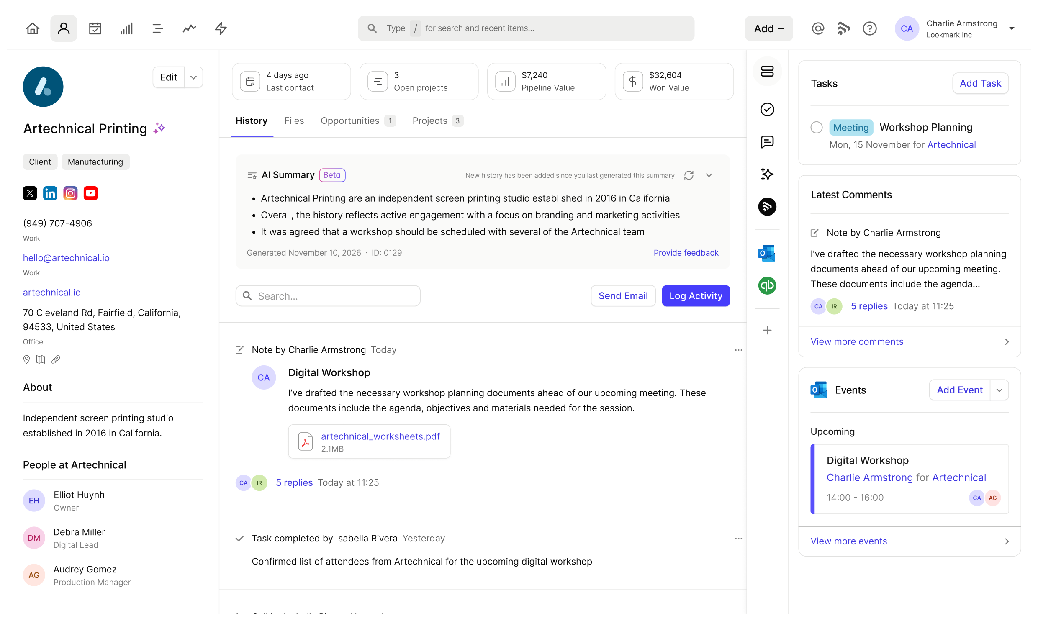Screen dimensions: 1038x621
Task: Switch to the Opportunities tab
Action: click(x=350, y=121)
